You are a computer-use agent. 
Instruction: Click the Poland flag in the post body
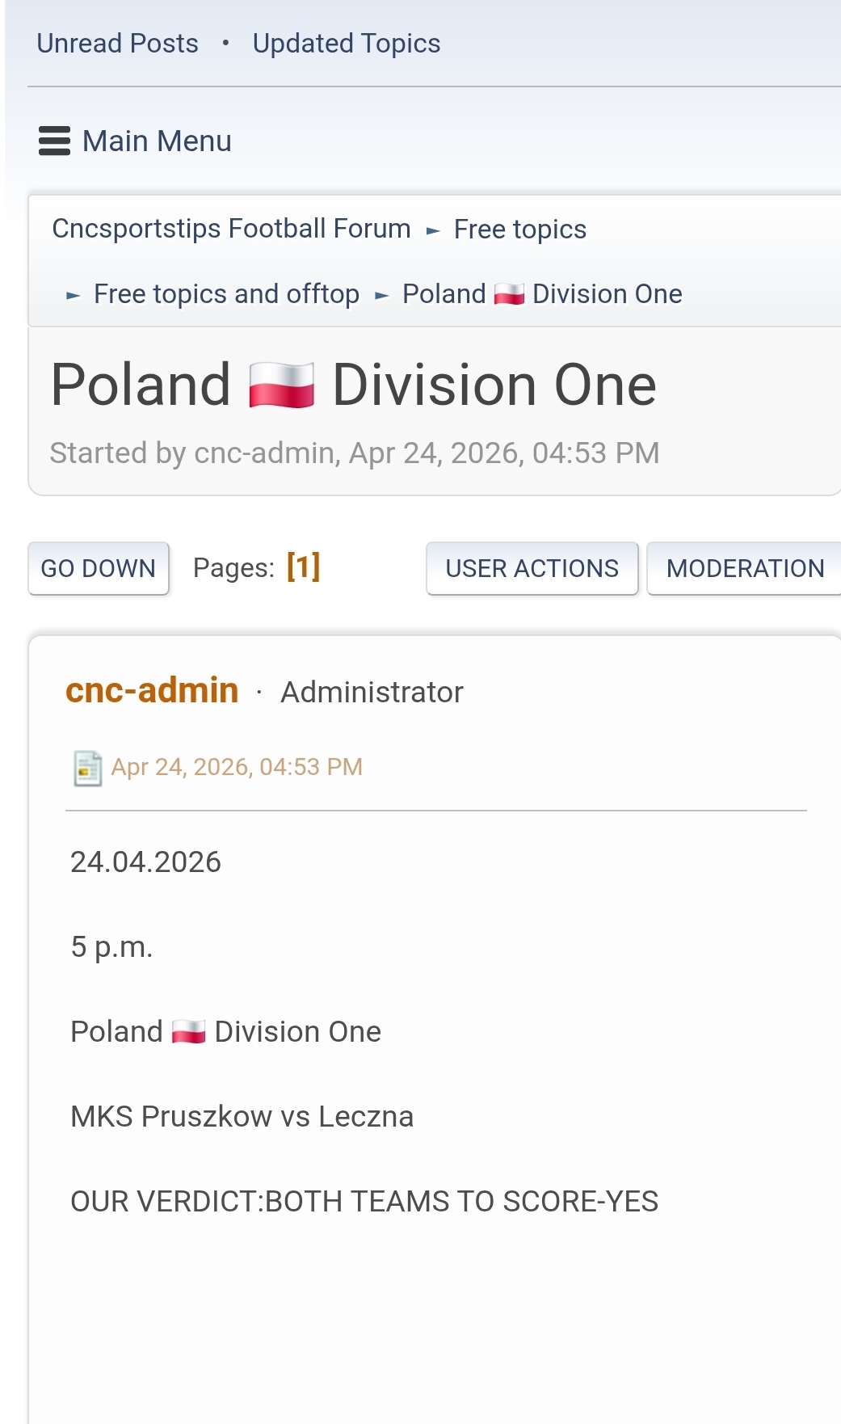point(188,1032)
